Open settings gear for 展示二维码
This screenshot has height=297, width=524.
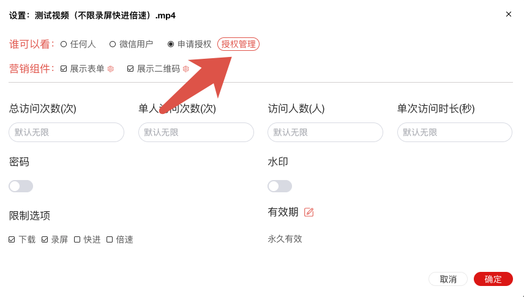coord(186,69)
